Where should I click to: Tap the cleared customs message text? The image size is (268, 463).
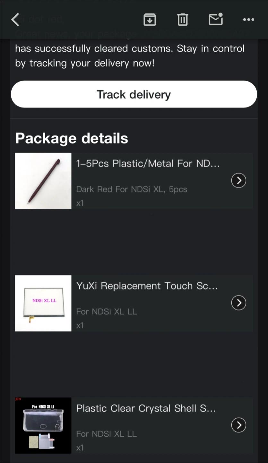[130, 56]
